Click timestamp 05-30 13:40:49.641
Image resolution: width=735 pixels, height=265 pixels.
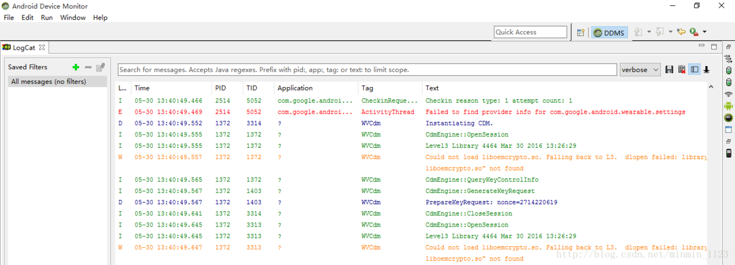pos(168,214)
